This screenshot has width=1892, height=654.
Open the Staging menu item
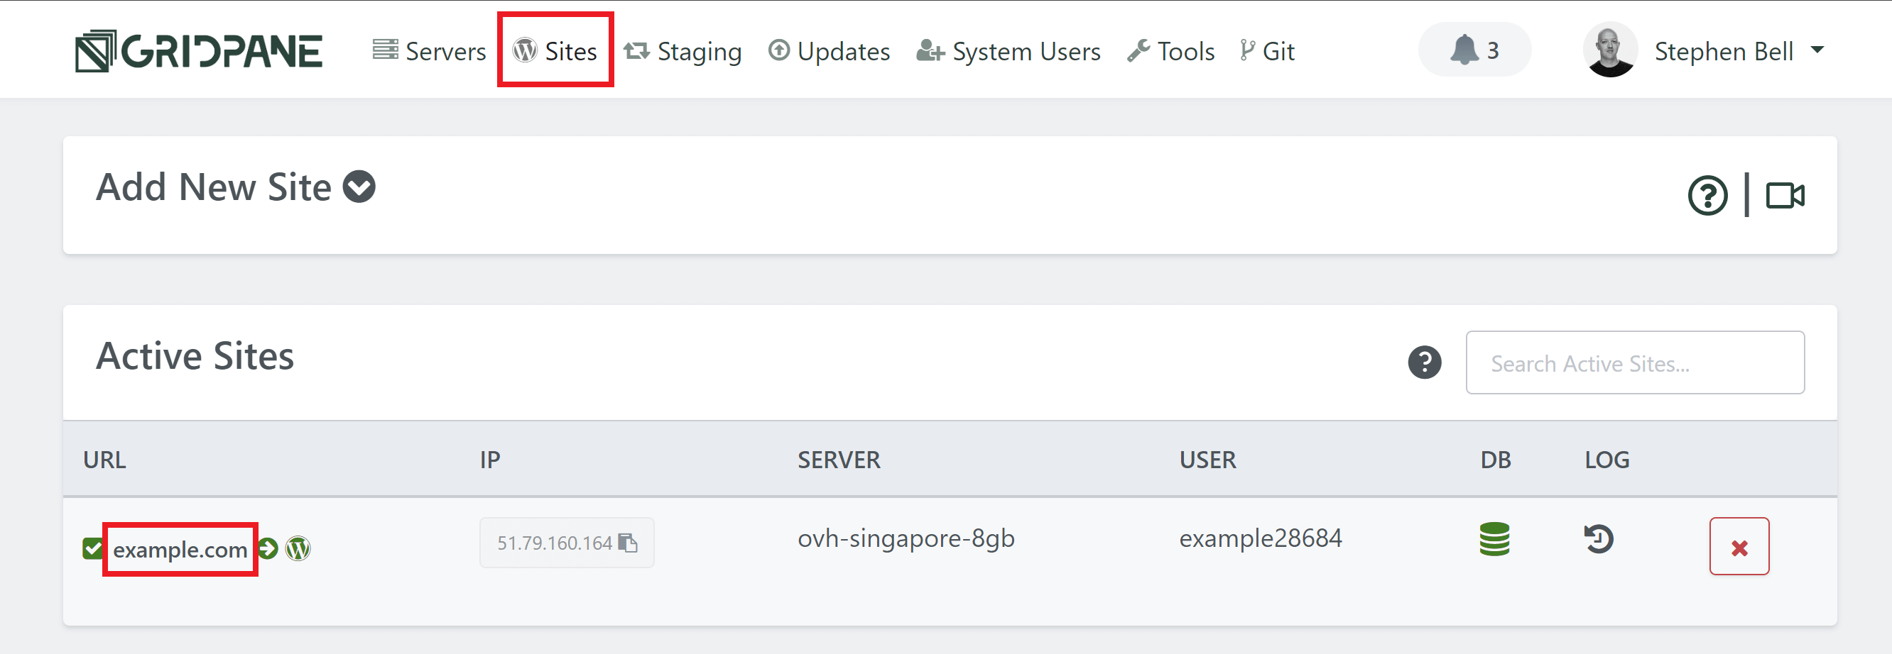(x=683, y=51)
